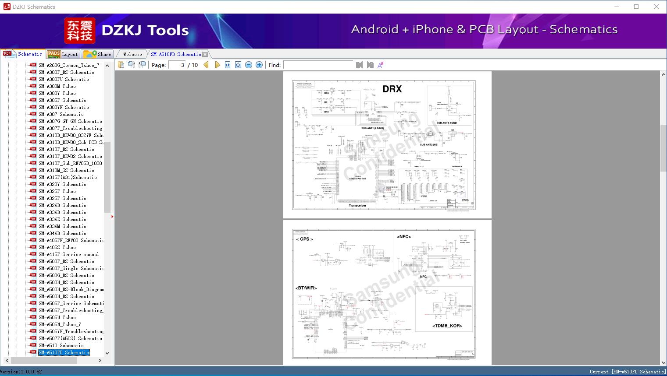Open SM-A300FU Schematic in the tree

(x=64, y=79)
